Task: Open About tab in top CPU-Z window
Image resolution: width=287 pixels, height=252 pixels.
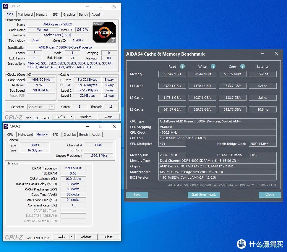Action: 96,14
